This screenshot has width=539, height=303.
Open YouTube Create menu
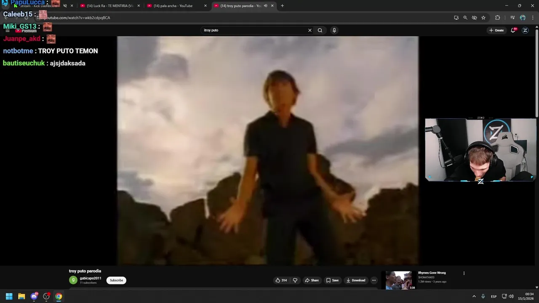pyautogui.click(x=496, y=30)
